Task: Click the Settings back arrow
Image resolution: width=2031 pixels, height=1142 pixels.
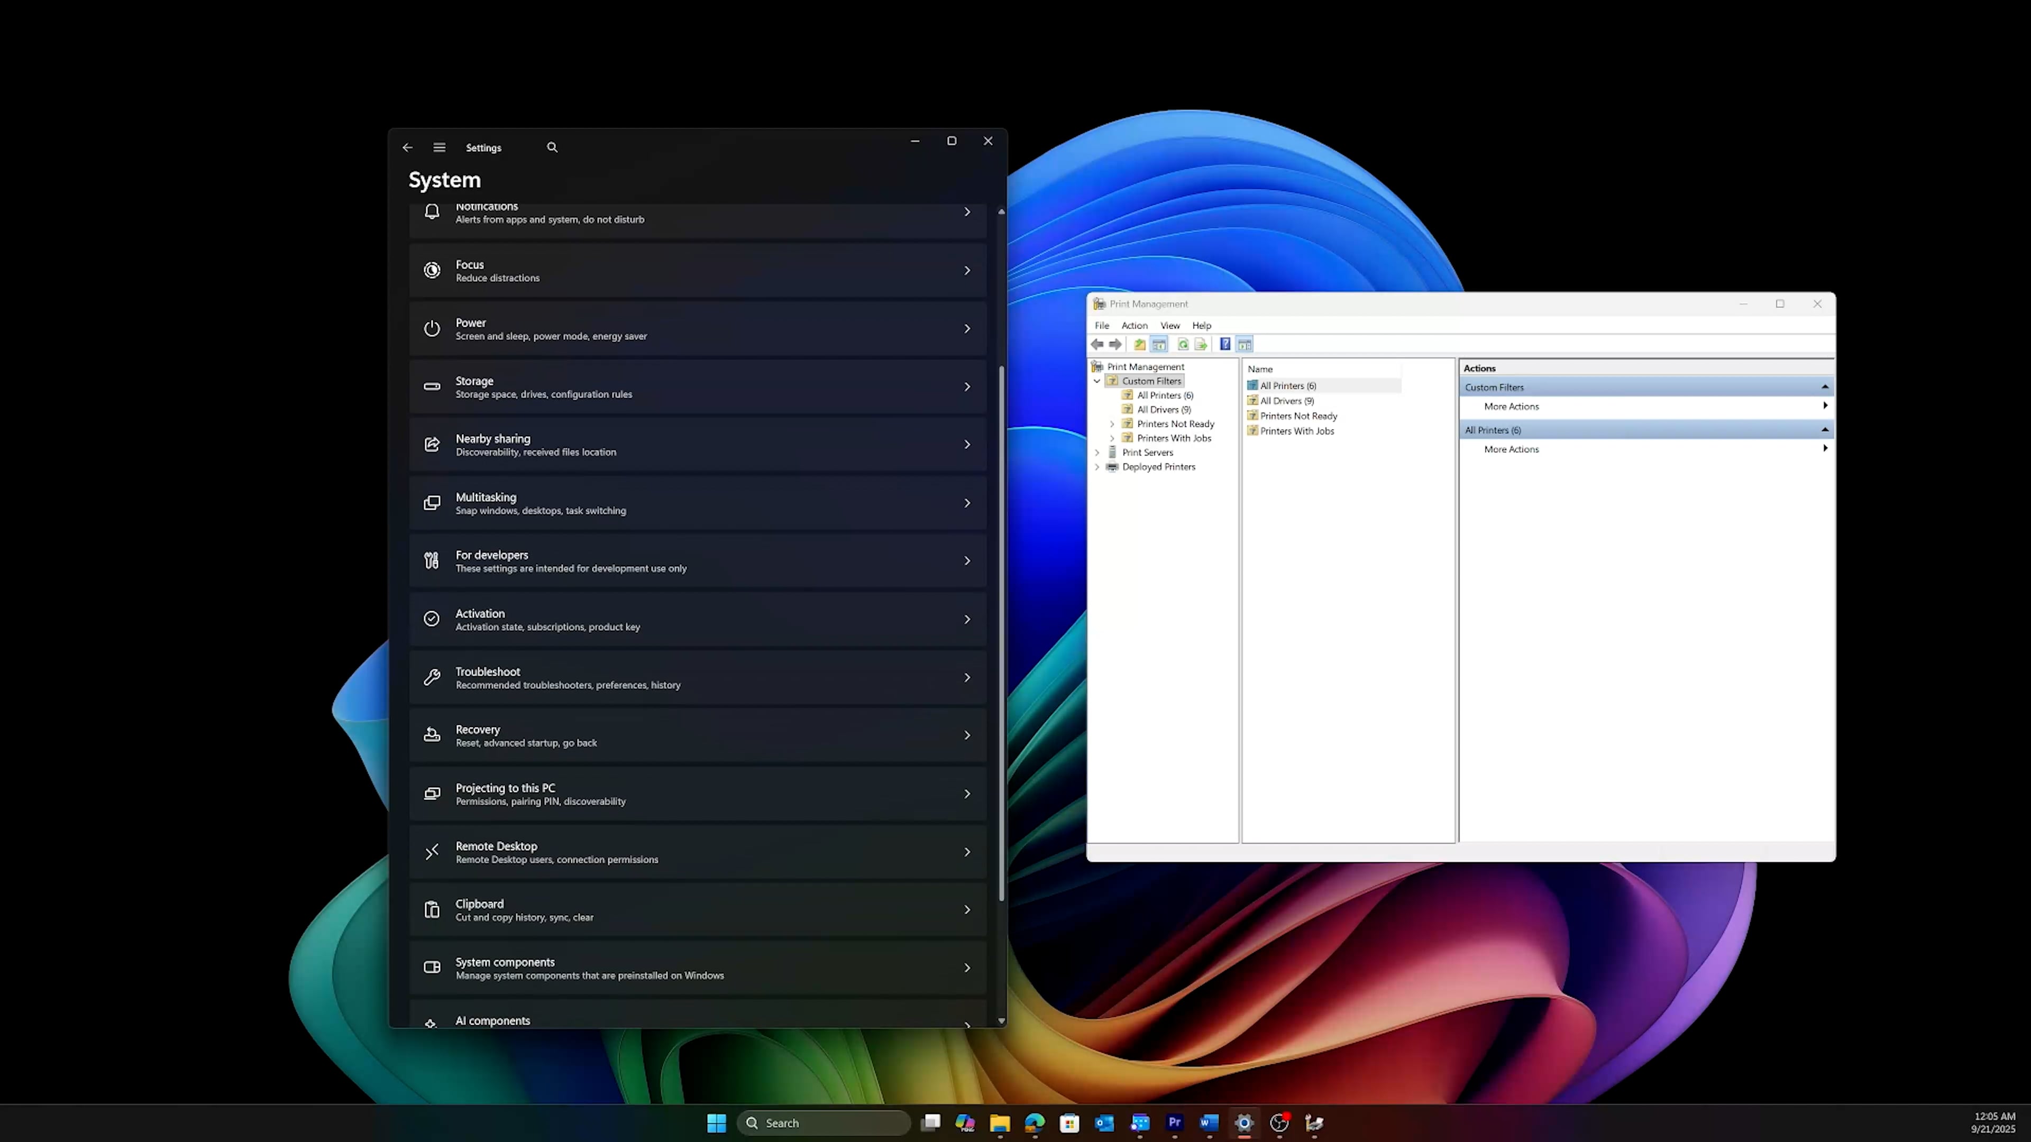Action: [407, 148]
